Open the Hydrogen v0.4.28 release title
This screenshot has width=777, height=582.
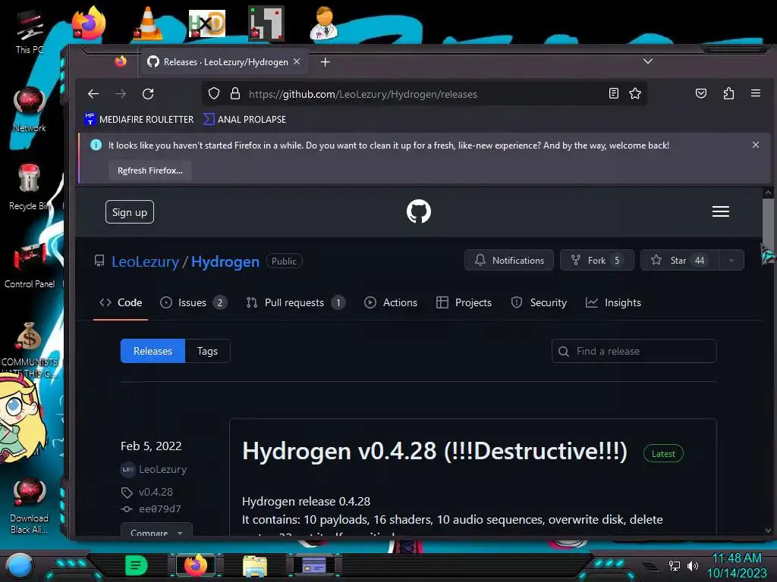point(435,452)
